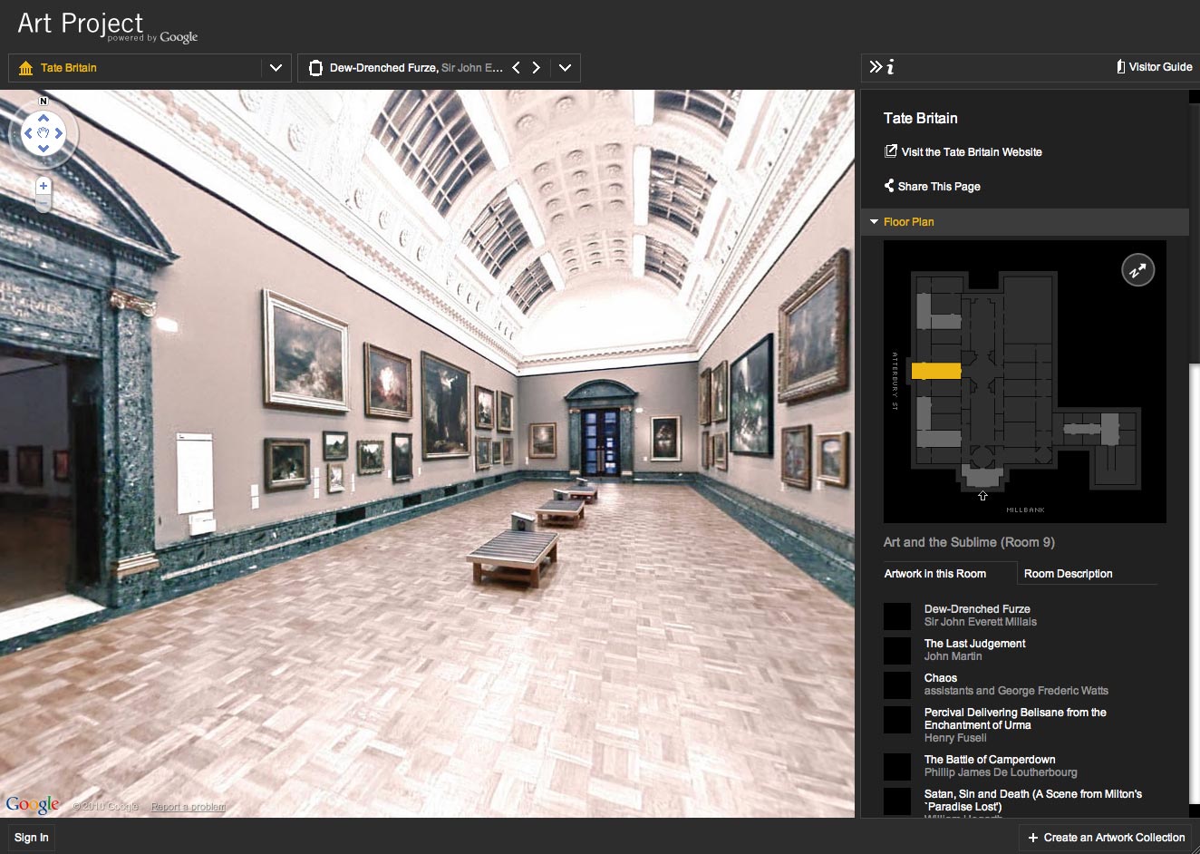
Task: Open the Tate Britain museum dropdown
Action: tap(276, 68)
